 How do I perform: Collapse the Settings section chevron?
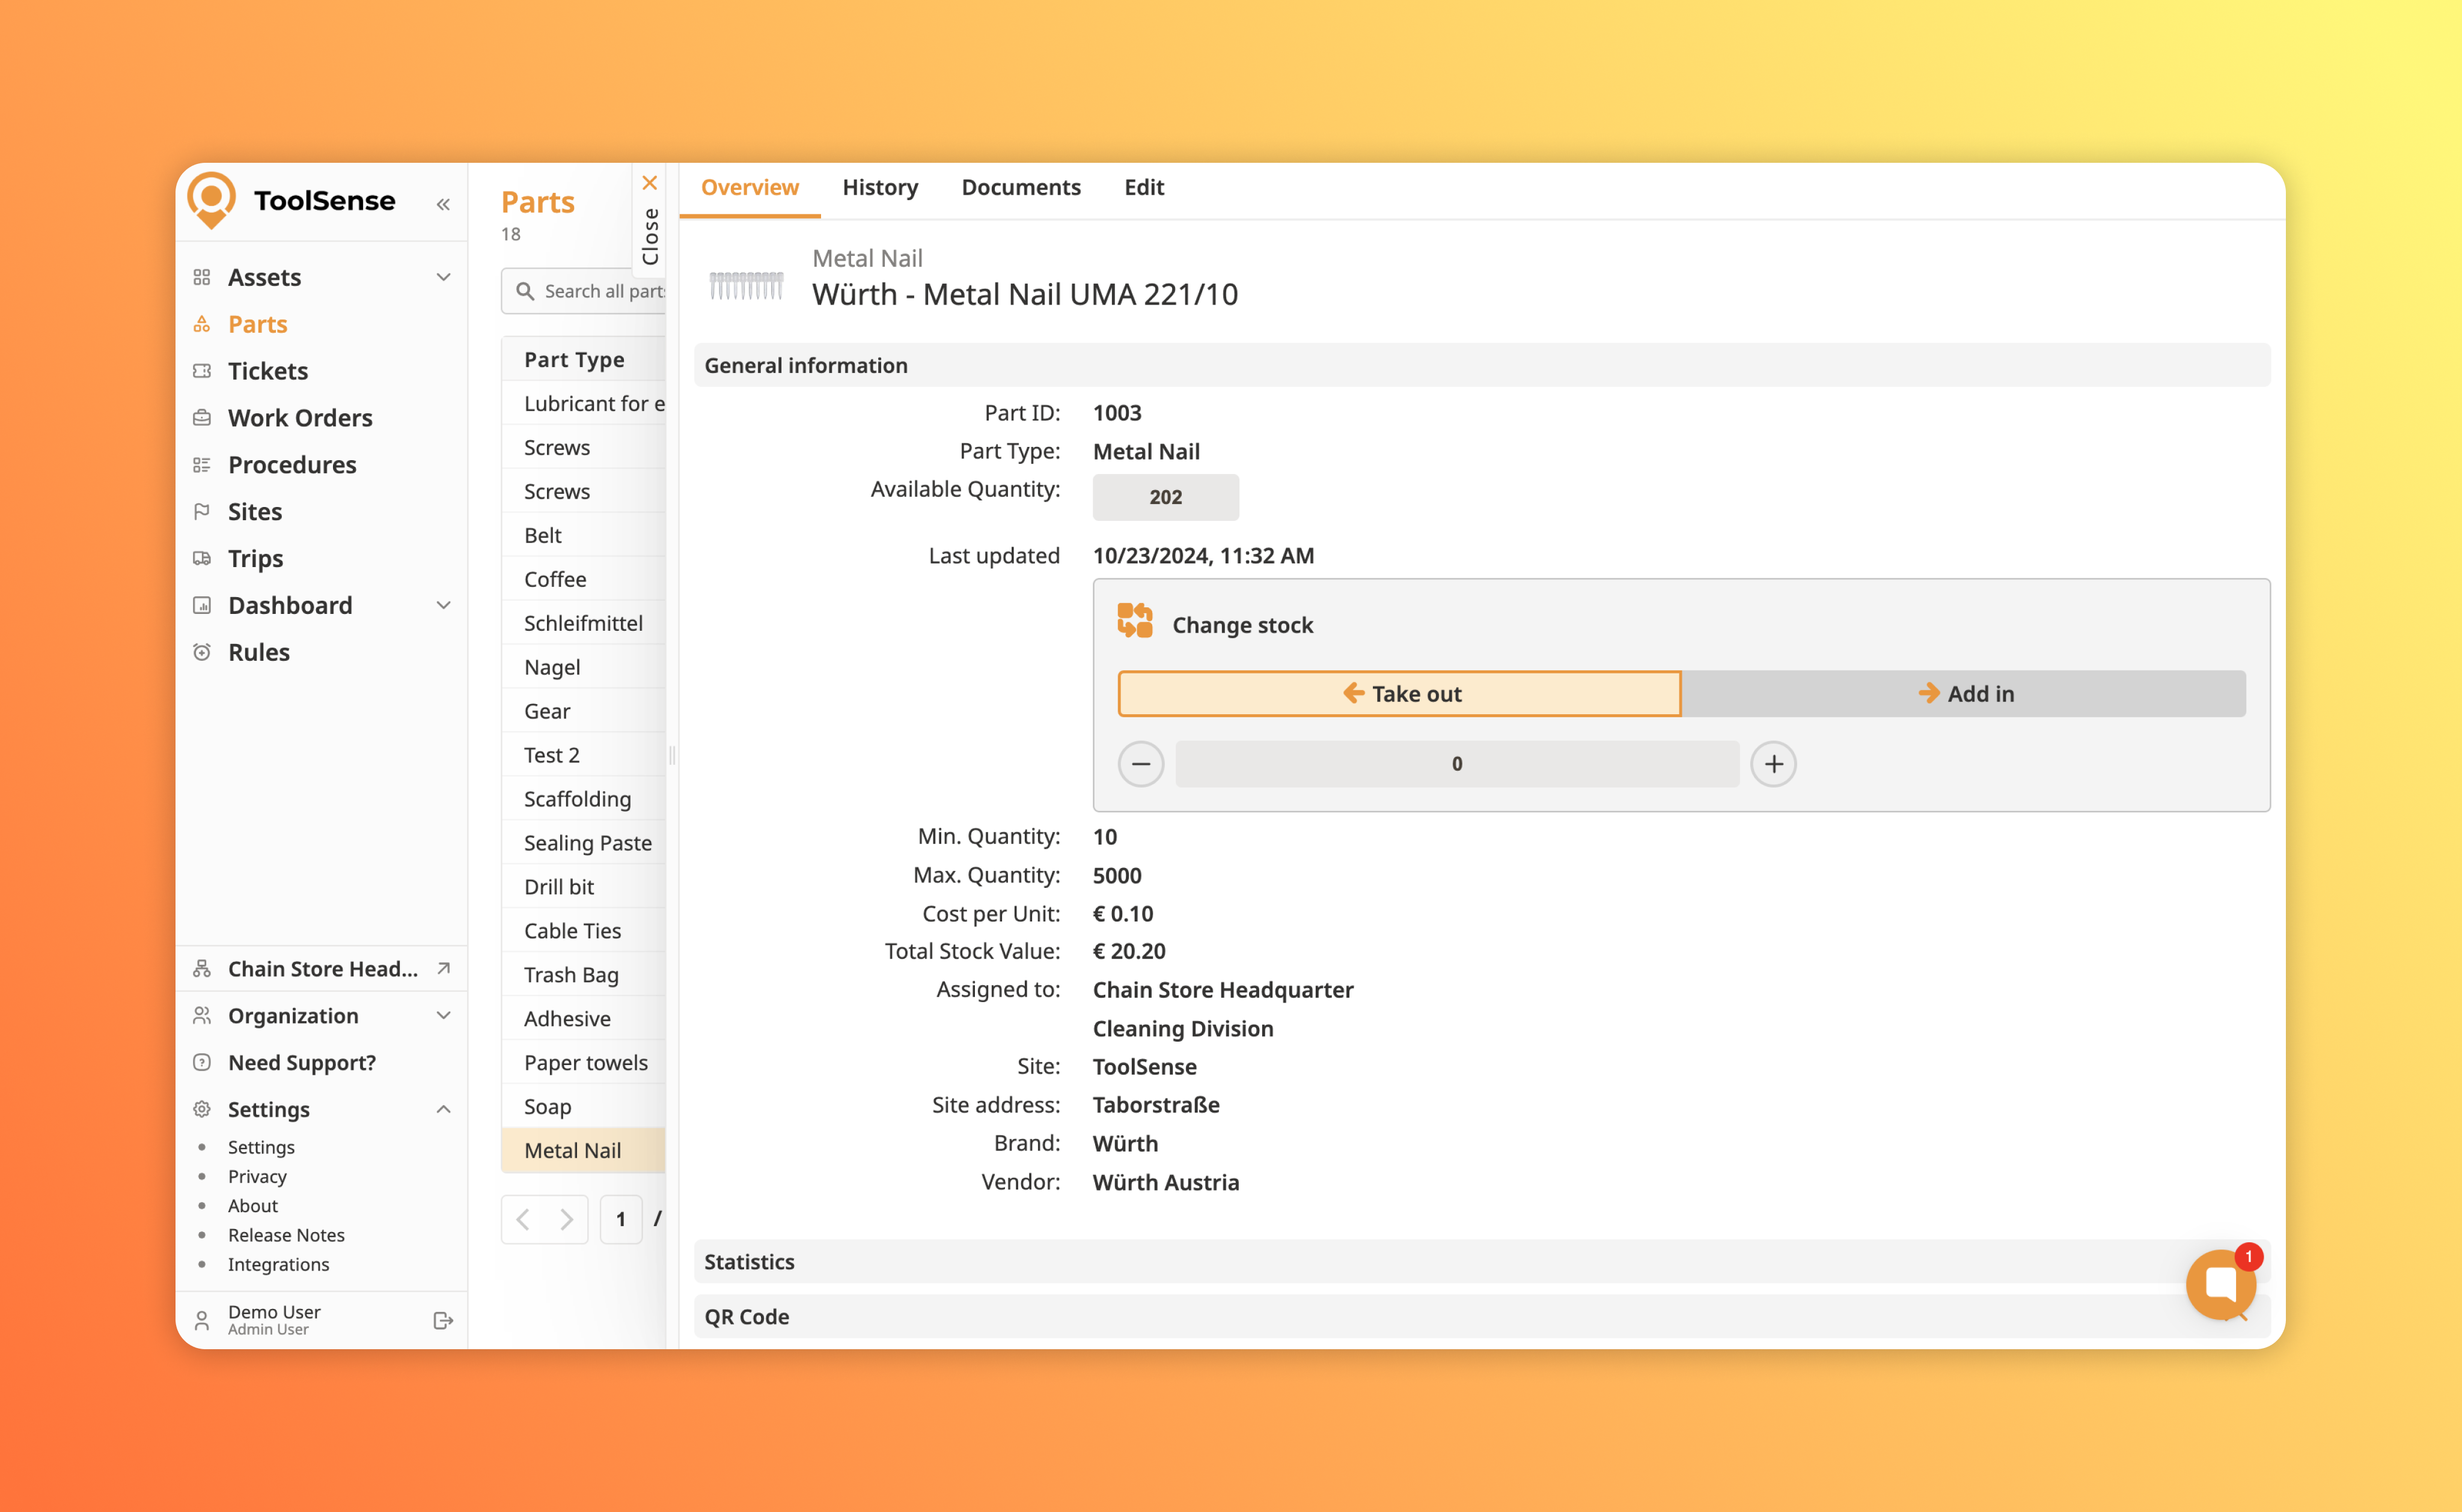(443, 1109)
